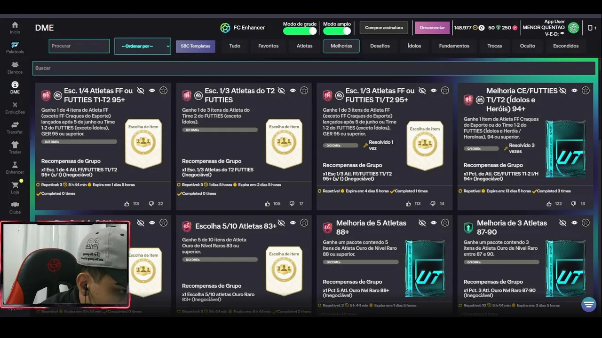The image size is (602, 338).
Task: Click the Comprar assinatura button
Action: 384,28
